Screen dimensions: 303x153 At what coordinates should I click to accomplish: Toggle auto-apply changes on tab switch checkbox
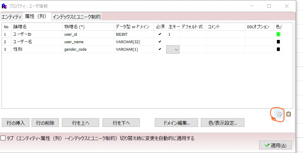pos(3,138)
